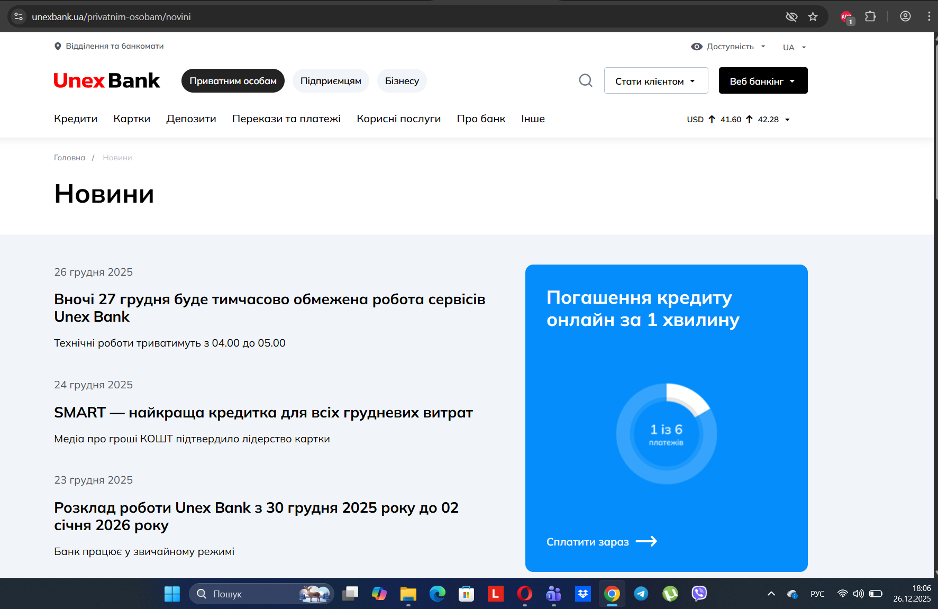The image size is (938, 609).
Task: Click the Пошук taskbar search box
Action: pyautogui.click(x=261, y=594)
